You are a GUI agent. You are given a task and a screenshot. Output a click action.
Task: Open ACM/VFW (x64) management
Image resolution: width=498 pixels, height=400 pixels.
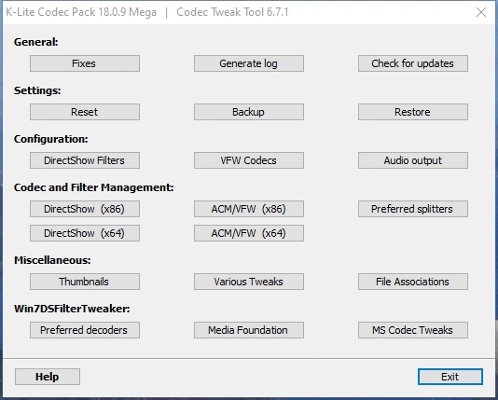[249, 233]
